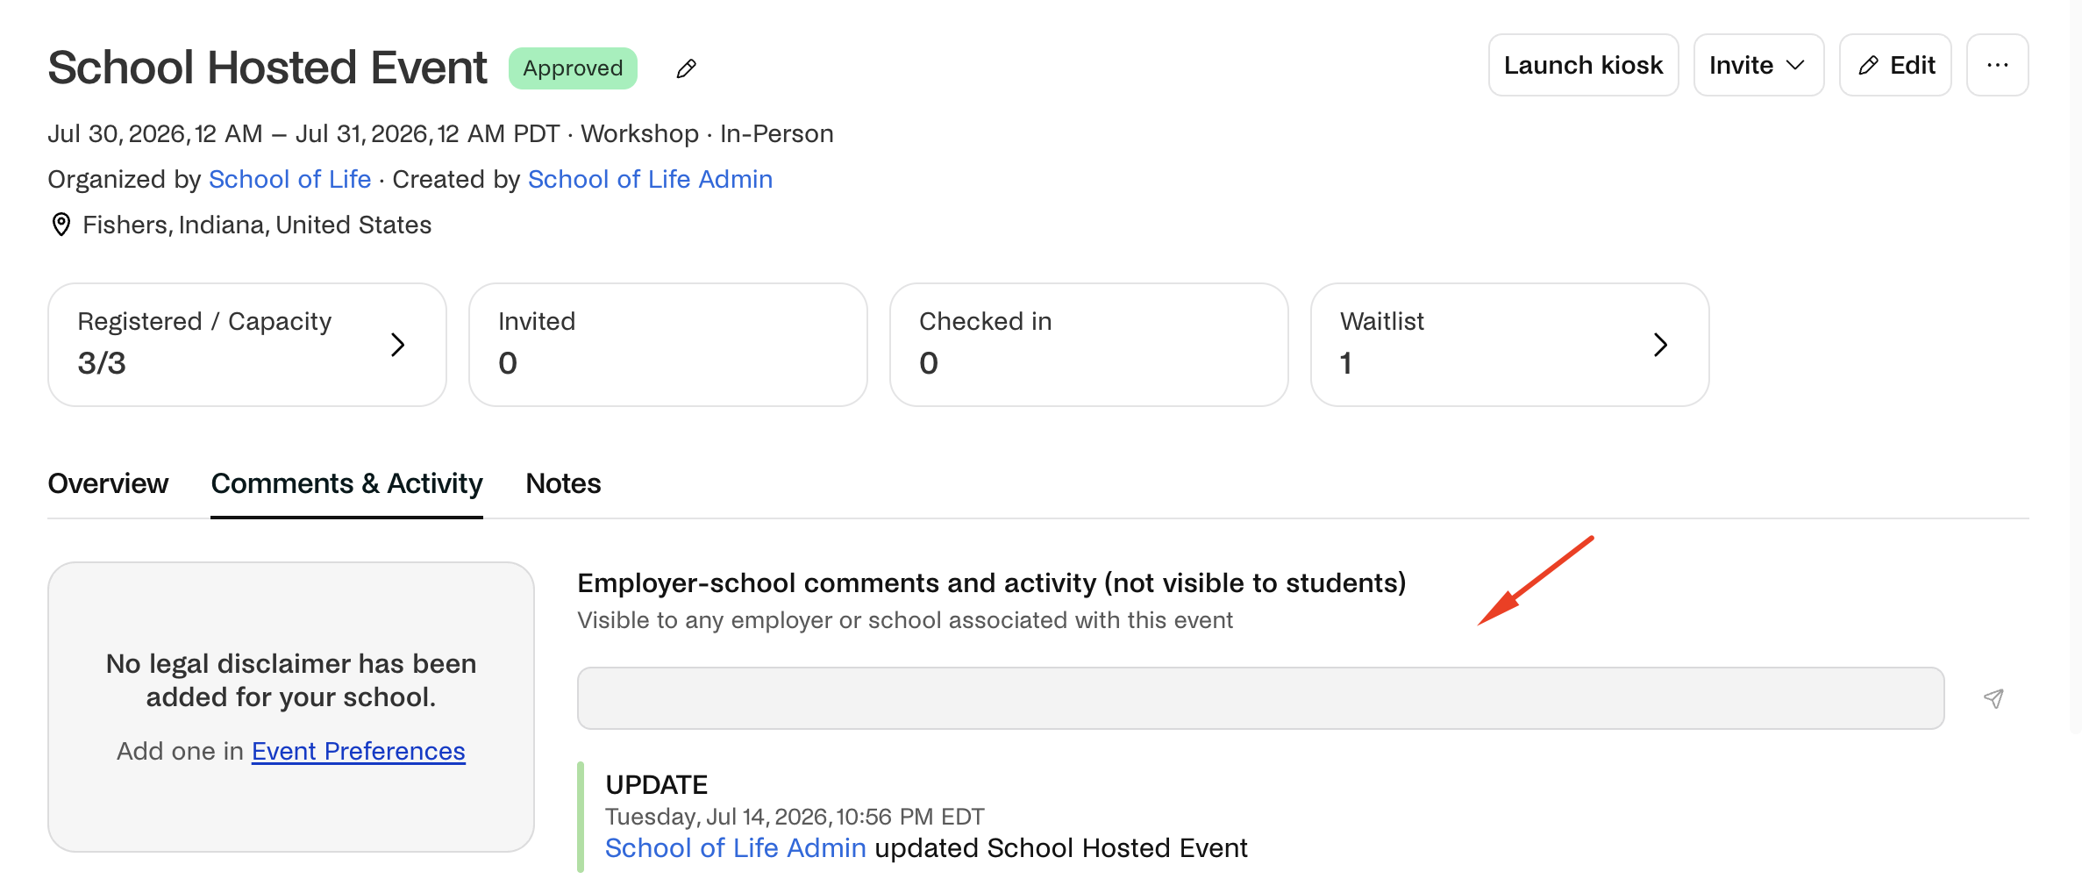Switch to the Overview tab
The width and height of the screenshot is (2082, 893).
tap(108, 483)
